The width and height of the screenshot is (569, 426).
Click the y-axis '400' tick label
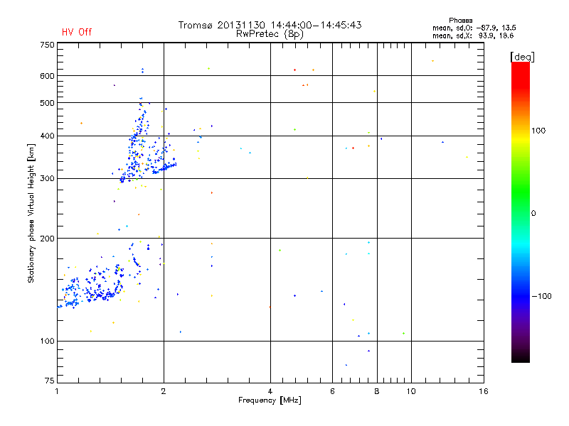tap(47, 136)
